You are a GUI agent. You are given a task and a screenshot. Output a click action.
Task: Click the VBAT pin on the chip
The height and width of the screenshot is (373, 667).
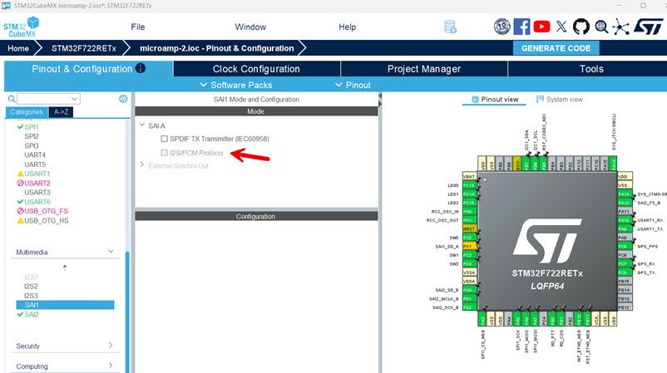469,176
